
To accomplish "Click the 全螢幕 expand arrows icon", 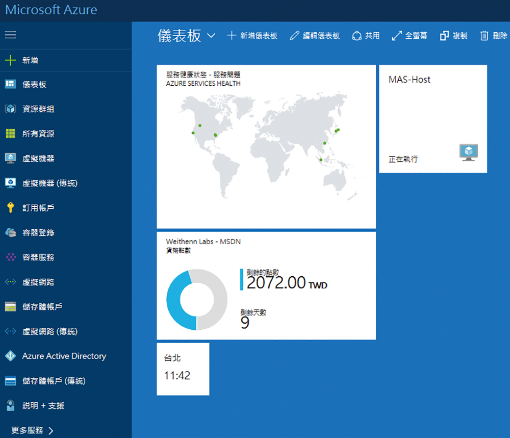I will click(397, 36).
